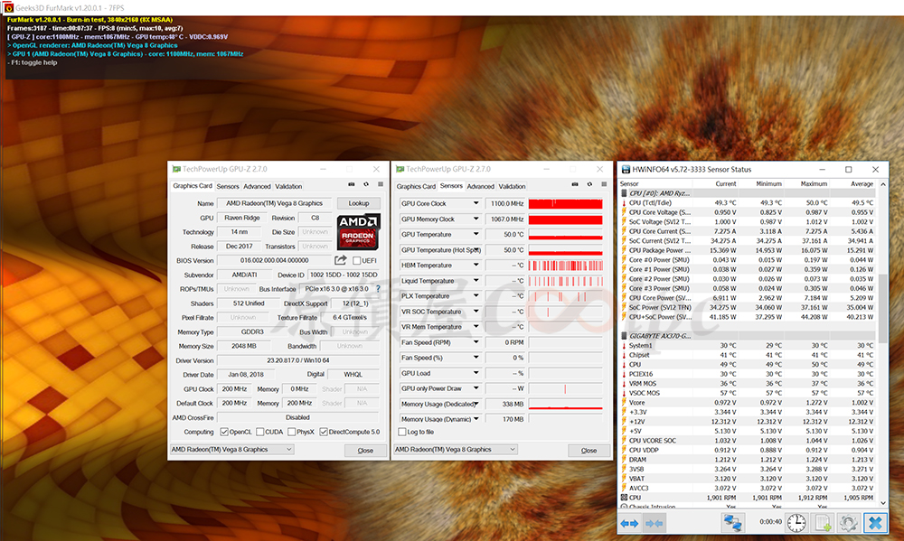Click the 'Raven Ridge' GPU field
This screenshot has height=541, width=904.
(241, 218)
